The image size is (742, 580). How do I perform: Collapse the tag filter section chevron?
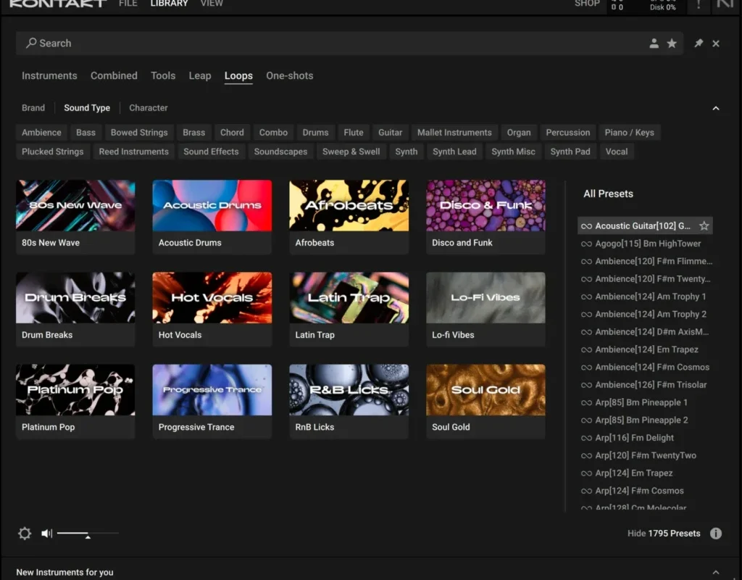pyautogui.click(x=716, y=109)
